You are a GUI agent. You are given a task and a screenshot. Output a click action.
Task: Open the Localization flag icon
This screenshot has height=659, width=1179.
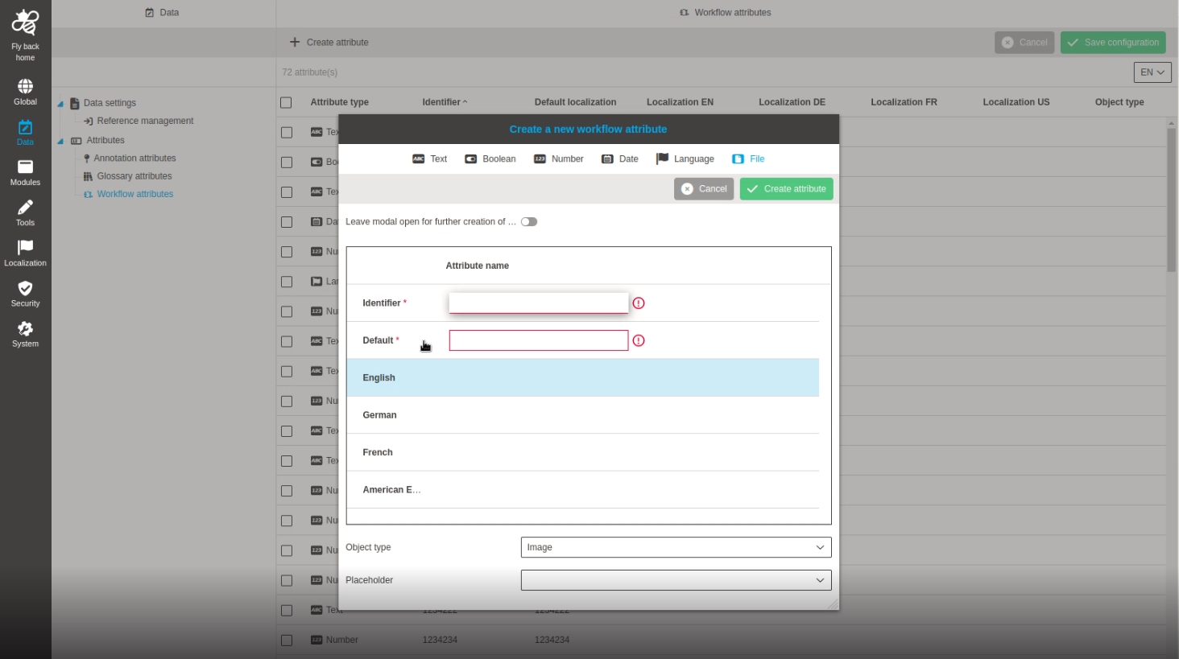[25, 247]
